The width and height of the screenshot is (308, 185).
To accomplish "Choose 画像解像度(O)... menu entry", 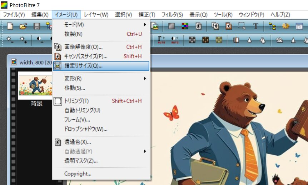I will point(101,47).
